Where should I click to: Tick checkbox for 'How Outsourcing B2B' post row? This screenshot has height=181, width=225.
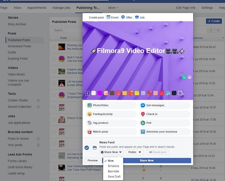point(54,168)
